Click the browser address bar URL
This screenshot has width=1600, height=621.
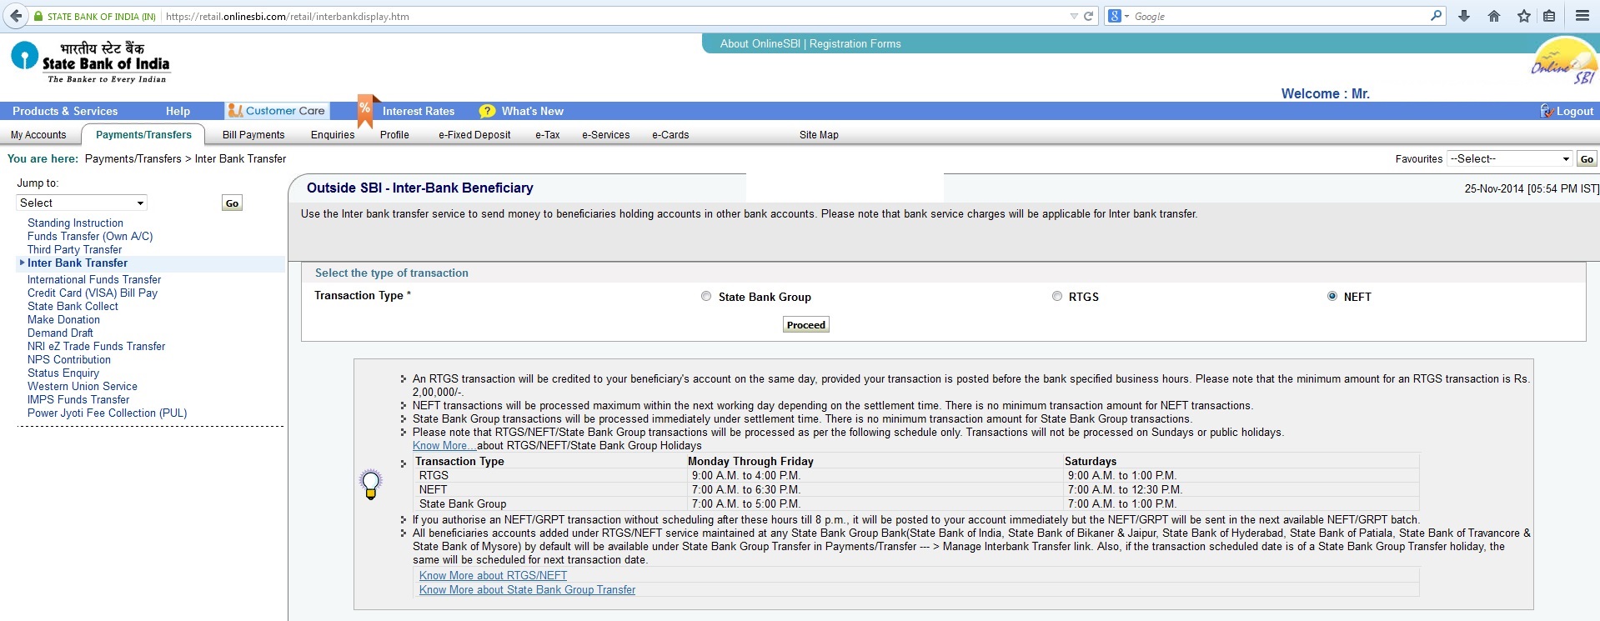288,16
